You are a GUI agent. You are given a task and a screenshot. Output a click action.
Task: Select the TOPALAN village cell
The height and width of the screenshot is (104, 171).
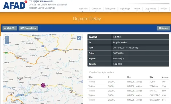click(154, 86)
